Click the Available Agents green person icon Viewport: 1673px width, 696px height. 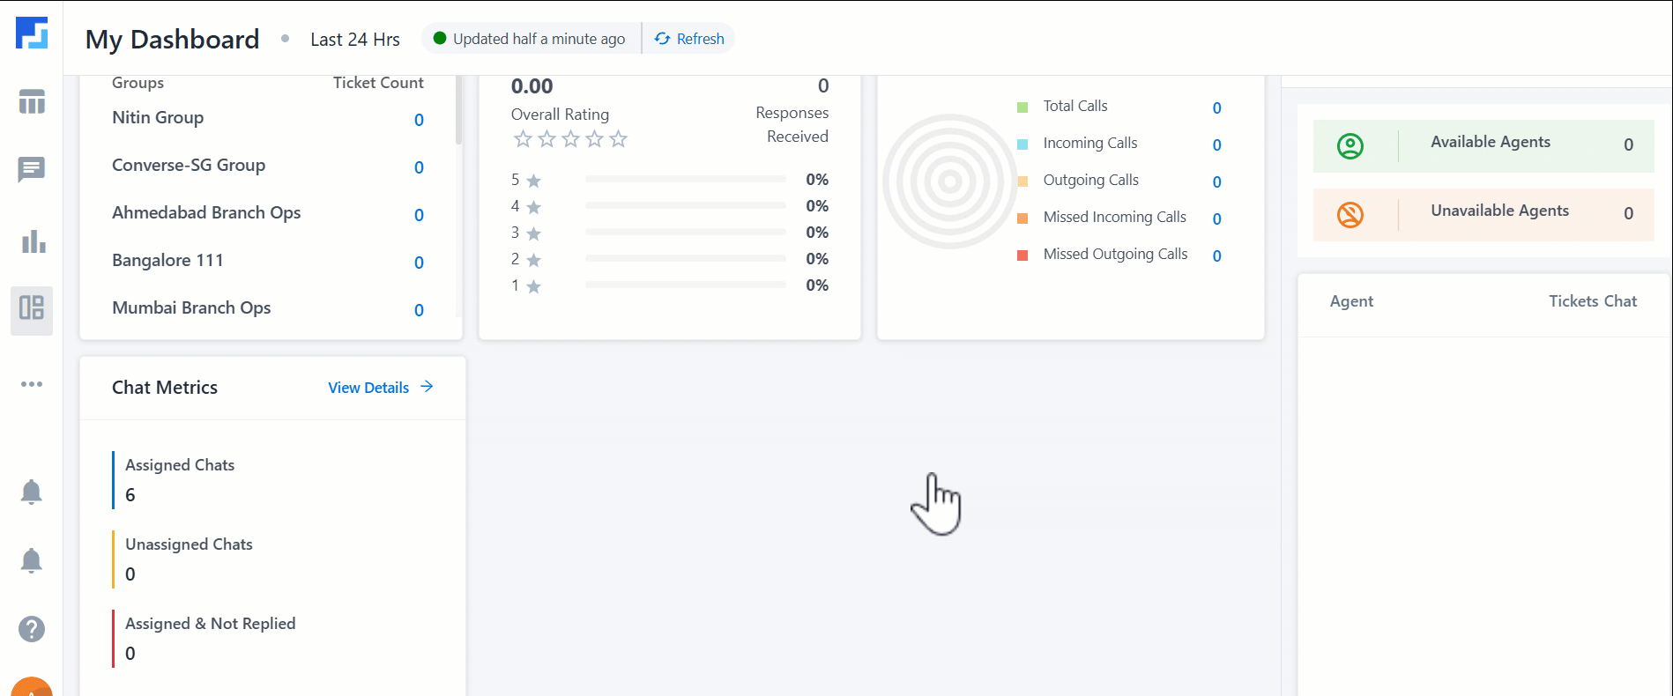coord(1350,145)
